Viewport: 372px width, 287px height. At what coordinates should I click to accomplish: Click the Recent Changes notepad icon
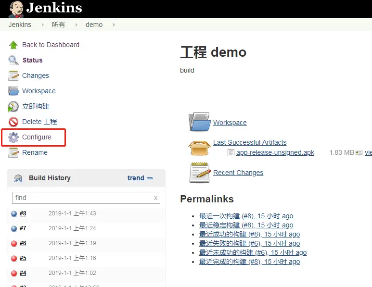pyautogui.click(x=200, y=173)
